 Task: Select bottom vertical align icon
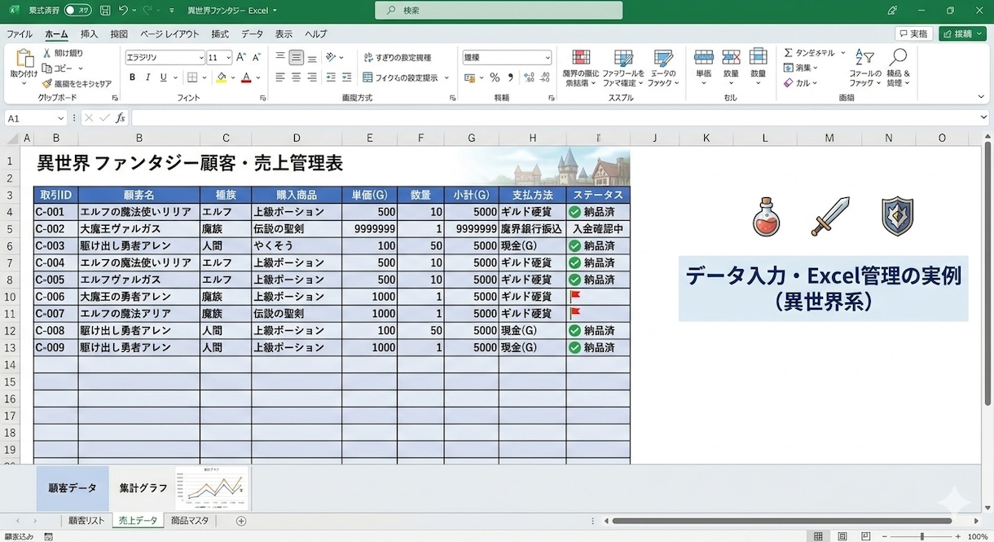coord(312,58)
